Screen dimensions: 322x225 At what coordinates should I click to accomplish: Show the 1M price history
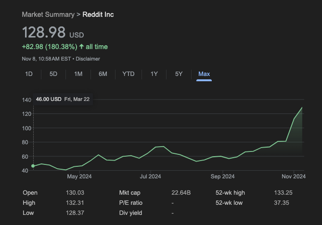point(78,74)
